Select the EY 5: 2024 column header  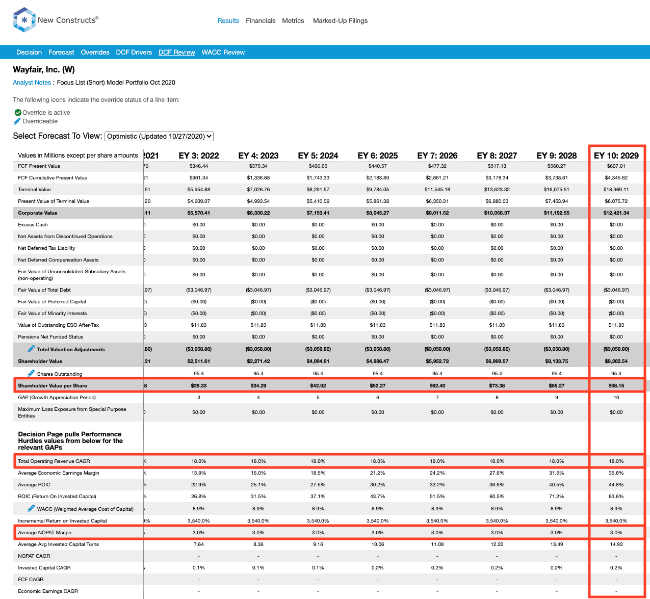pos(318,155)
